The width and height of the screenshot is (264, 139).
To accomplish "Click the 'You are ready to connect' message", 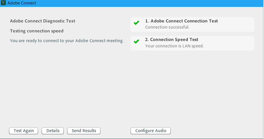I will tap(67, 41).
